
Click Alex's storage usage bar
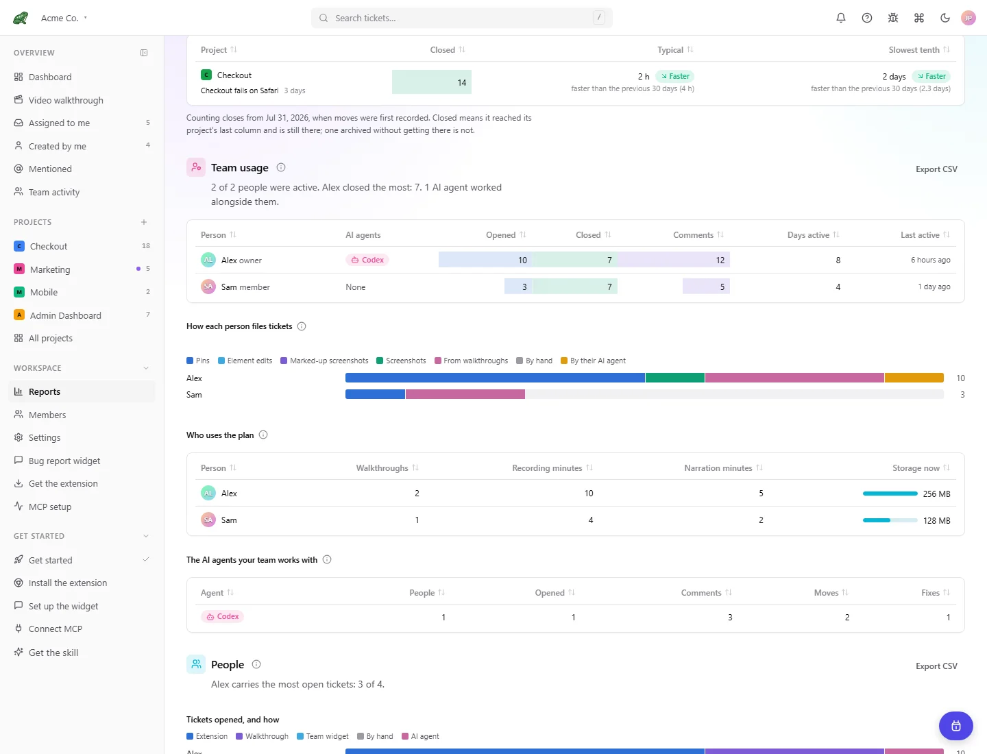pyautogui.click(x=890, y=494)
